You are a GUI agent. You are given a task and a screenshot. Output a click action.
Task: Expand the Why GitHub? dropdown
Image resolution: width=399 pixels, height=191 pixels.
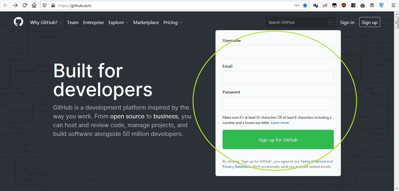[x=46, y=22]
